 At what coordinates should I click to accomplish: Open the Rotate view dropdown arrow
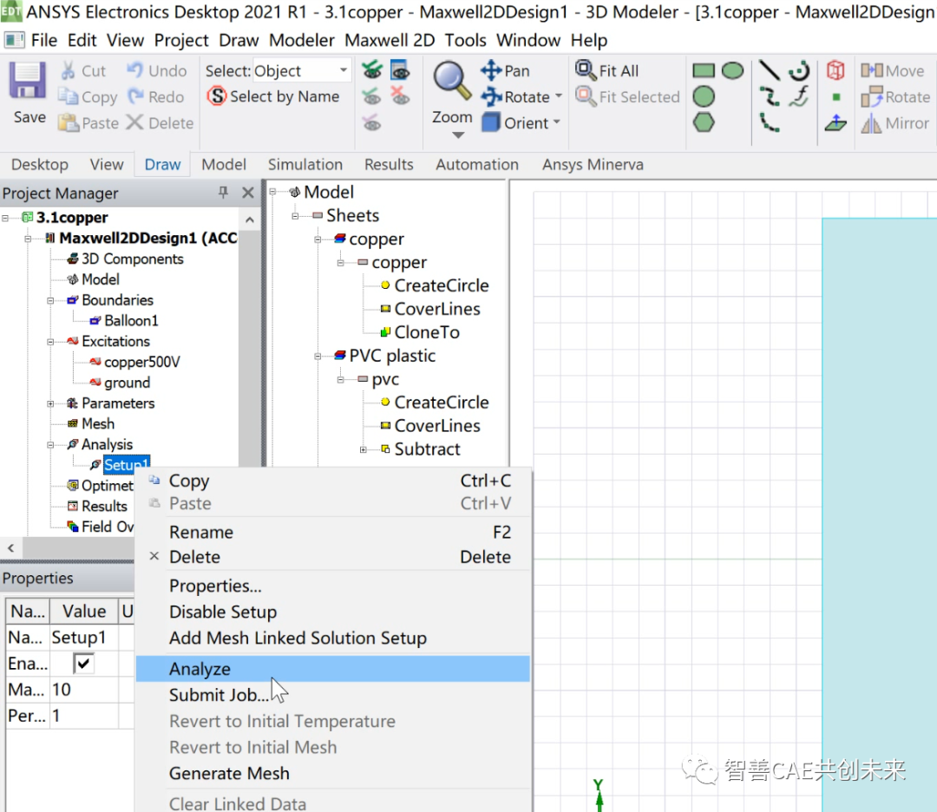(559, 96)
